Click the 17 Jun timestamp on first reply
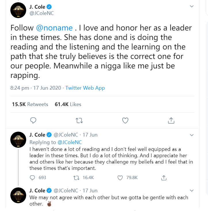Screen dimensions: 208x211 tap(90, 135)
